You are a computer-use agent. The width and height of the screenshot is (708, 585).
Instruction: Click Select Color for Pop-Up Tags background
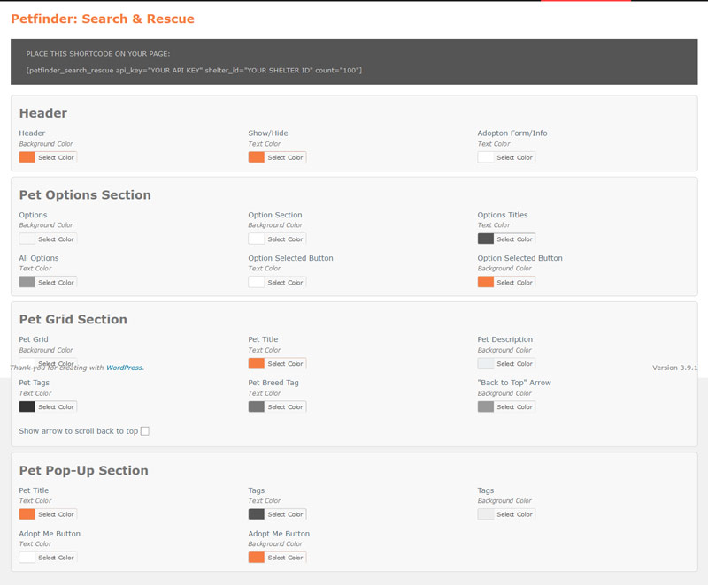(515, 514)
